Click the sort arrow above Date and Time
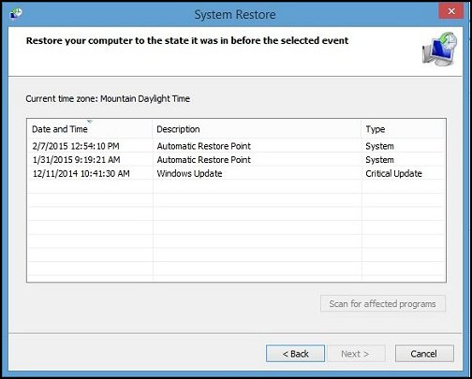The image size is (472, 379). tap(90, 121)
